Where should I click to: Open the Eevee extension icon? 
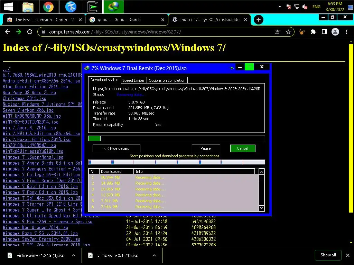pos(302,32)
